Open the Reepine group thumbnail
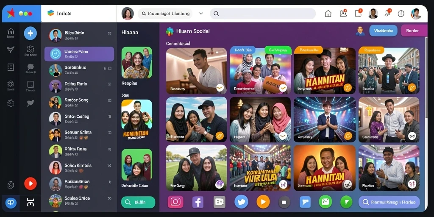Screen dimensions: 434x217 click(137, 63)
